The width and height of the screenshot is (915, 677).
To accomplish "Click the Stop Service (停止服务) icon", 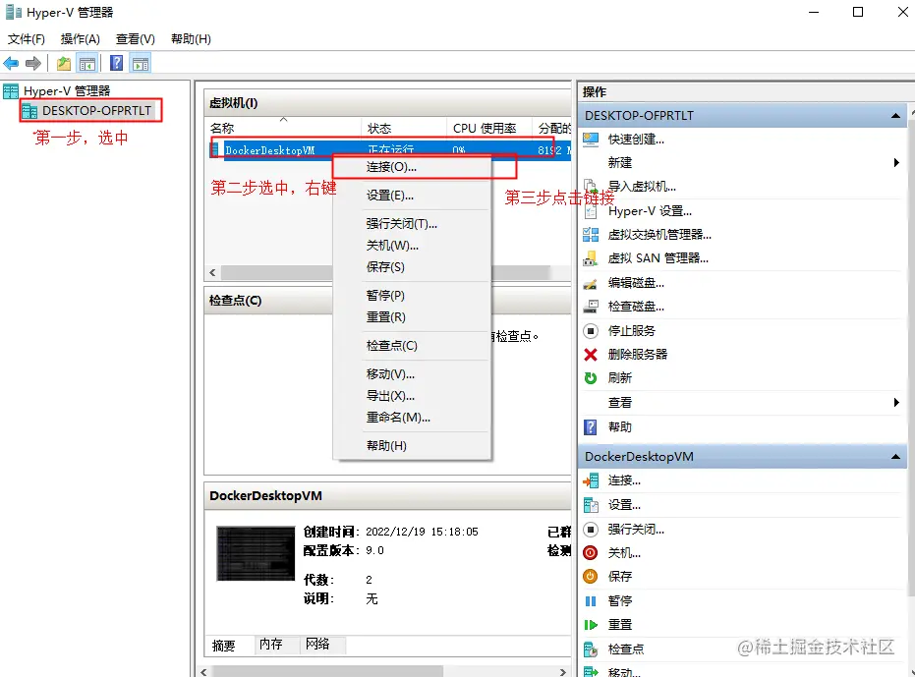I will click(x=591, y=331).
